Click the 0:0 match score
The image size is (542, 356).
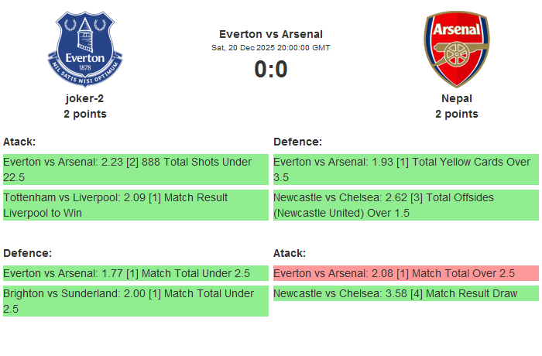[x=271, y=70]
